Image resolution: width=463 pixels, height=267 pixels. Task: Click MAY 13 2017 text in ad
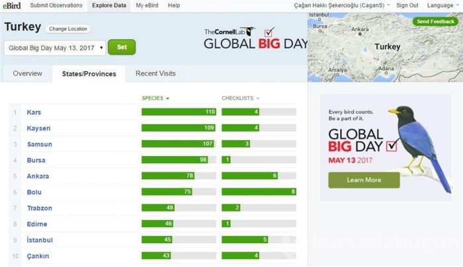[x=350, y=161]
